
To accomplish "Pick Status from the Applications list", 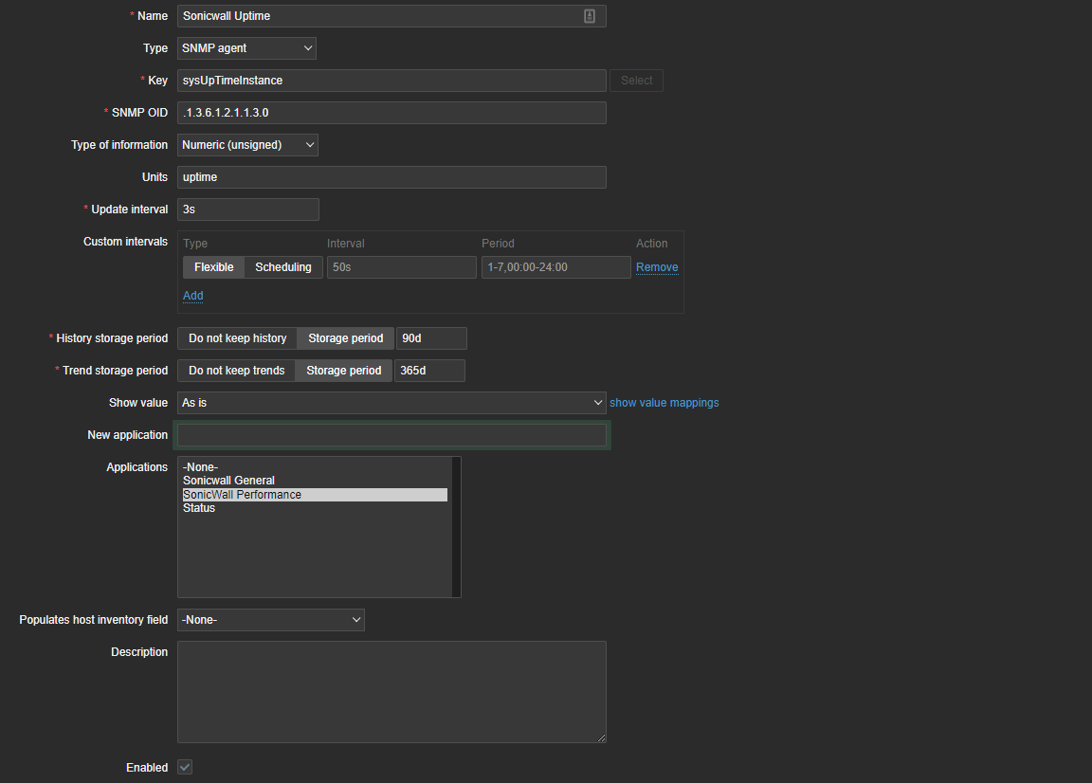I will 199,508.
